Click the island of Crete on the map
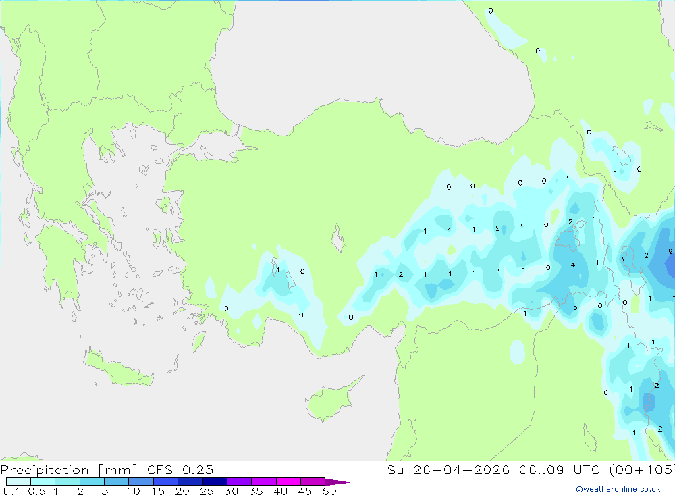Viewport: 675px width, 495px height. (118, 367)
